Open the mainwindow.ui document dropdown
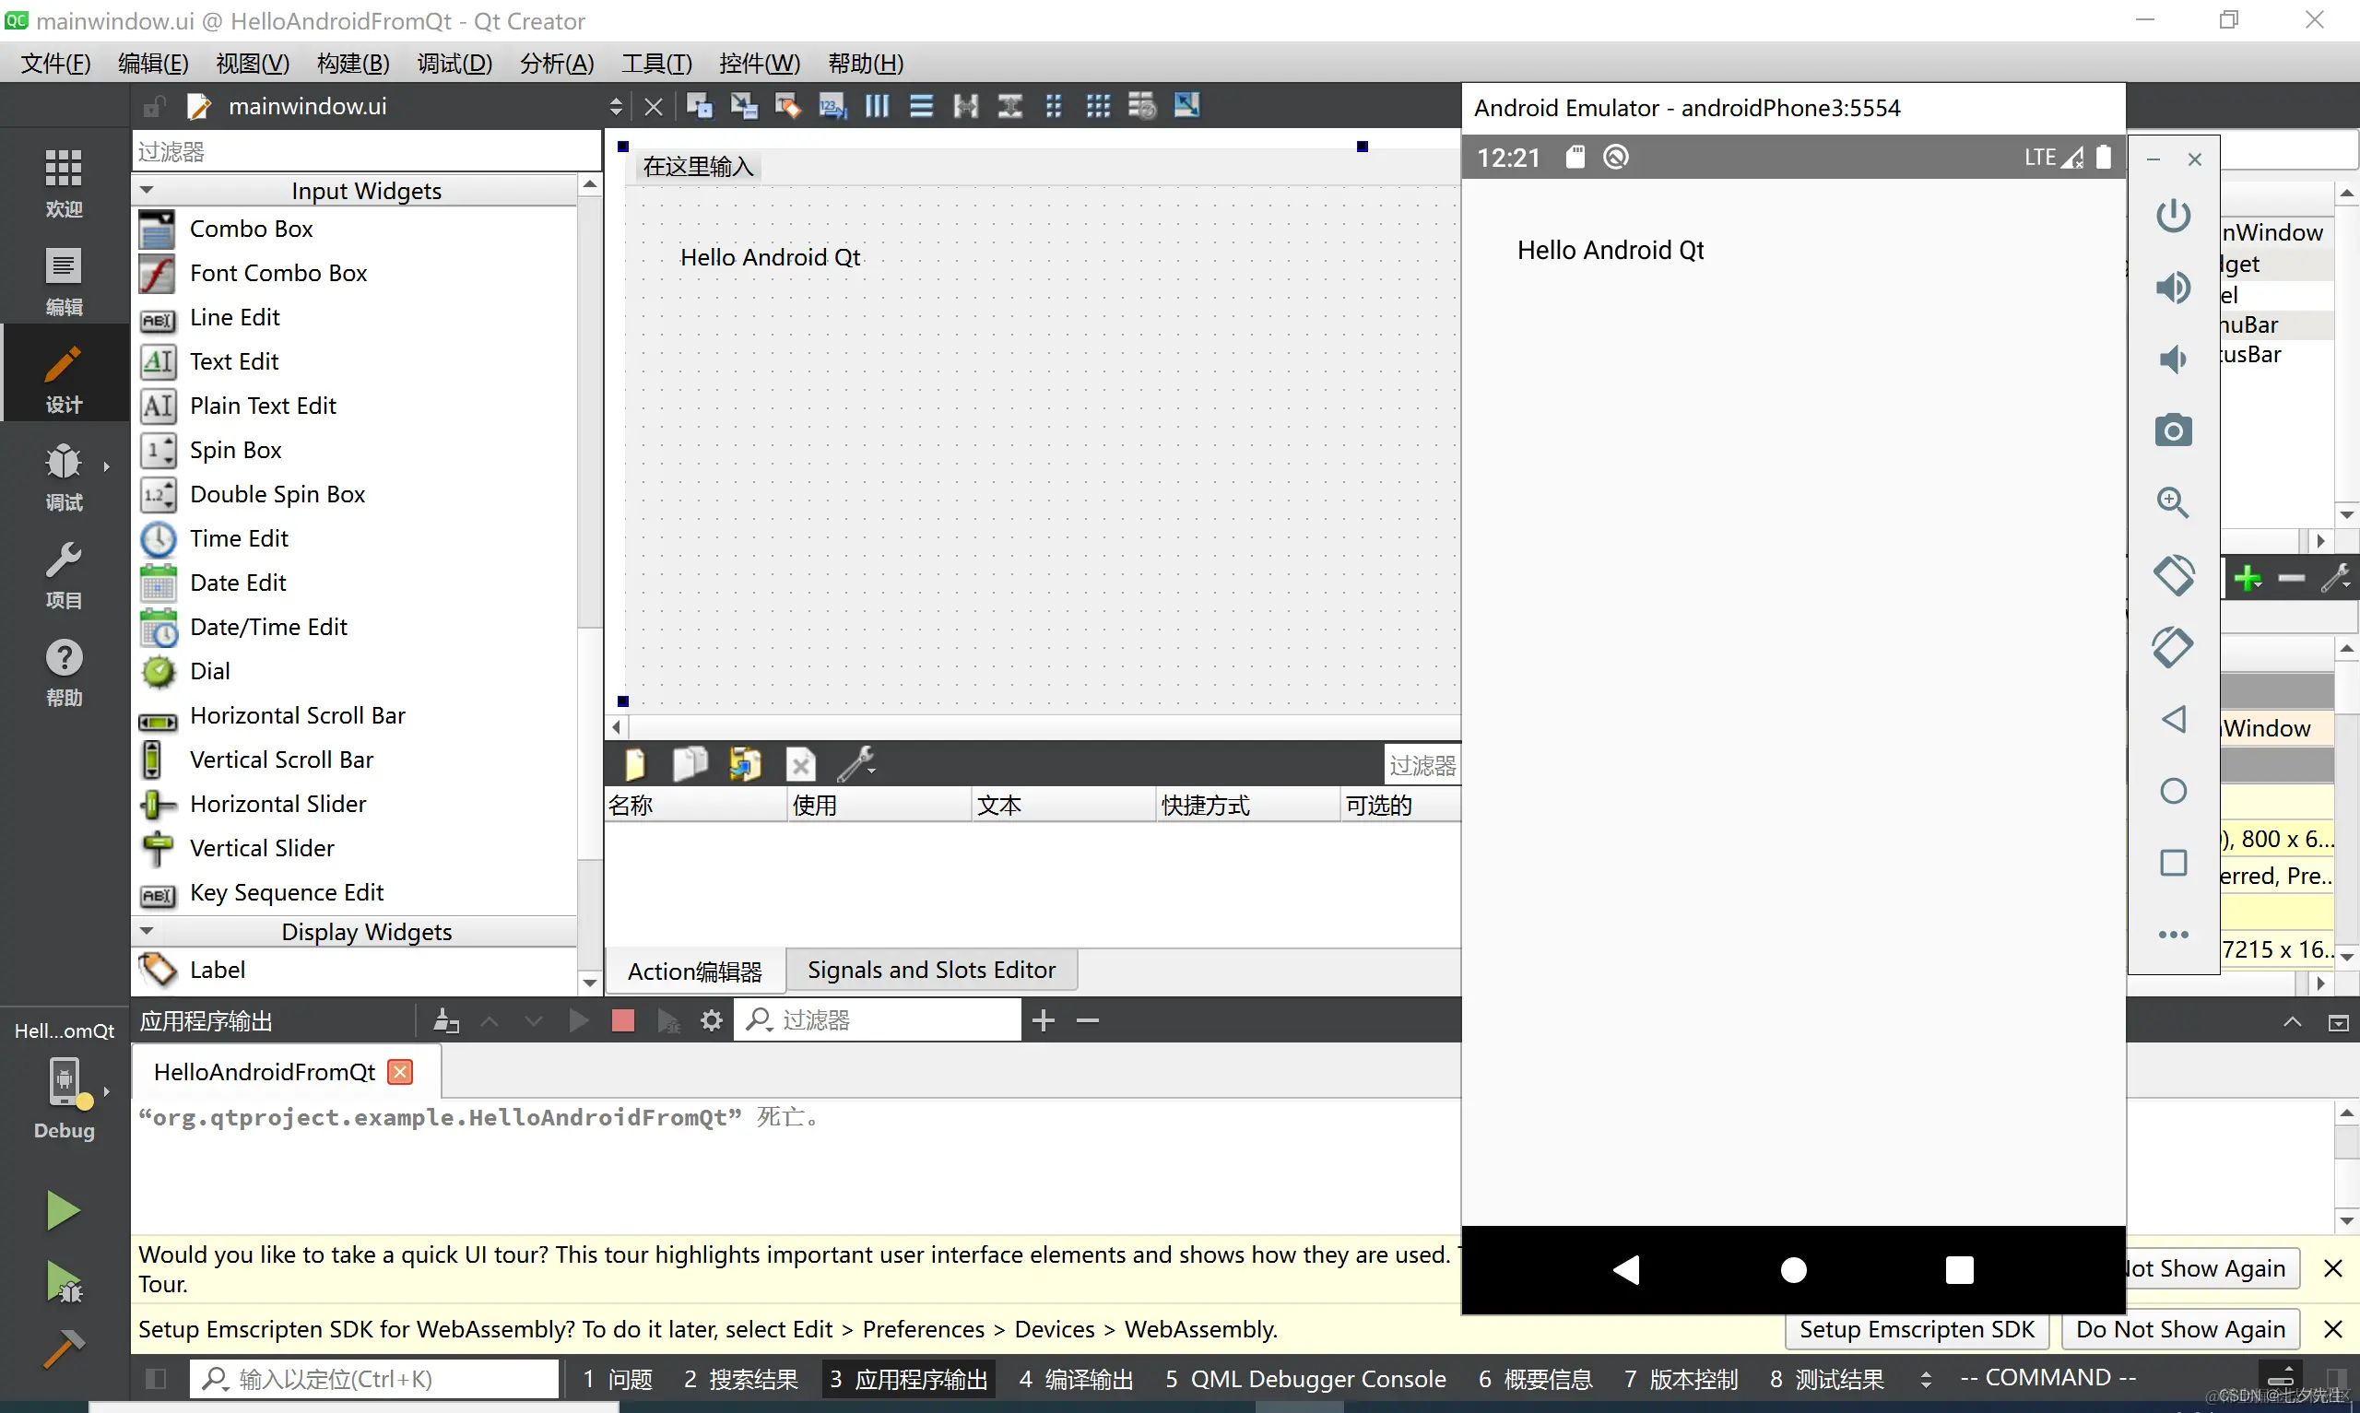Image resolution: width=2360 pixels, height=1413 pixels. click(x=615, y=106)
